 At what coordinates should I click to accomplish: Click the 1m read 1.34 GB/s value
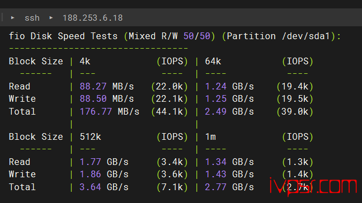(229, 162)
